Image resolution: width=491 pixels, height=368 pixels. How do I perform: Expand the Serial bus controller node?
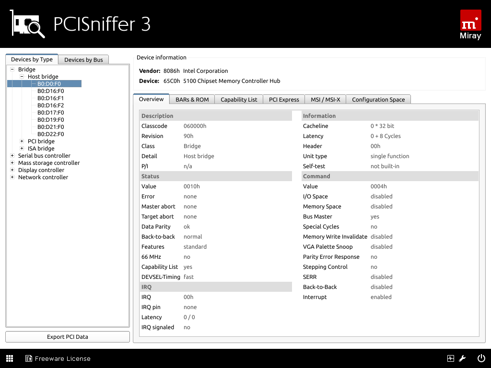pyautogui.click(x=12, y=156)
